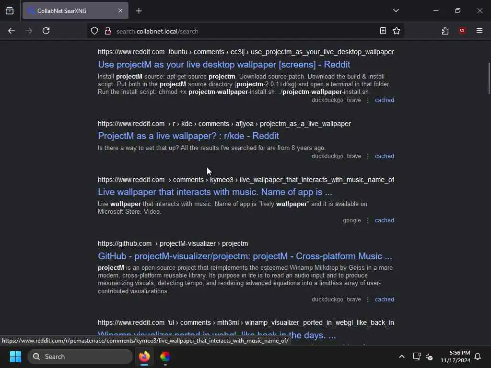Click the URL of the r/kde result
Viewport: 491px width, 368px height.
coord(224,124)
